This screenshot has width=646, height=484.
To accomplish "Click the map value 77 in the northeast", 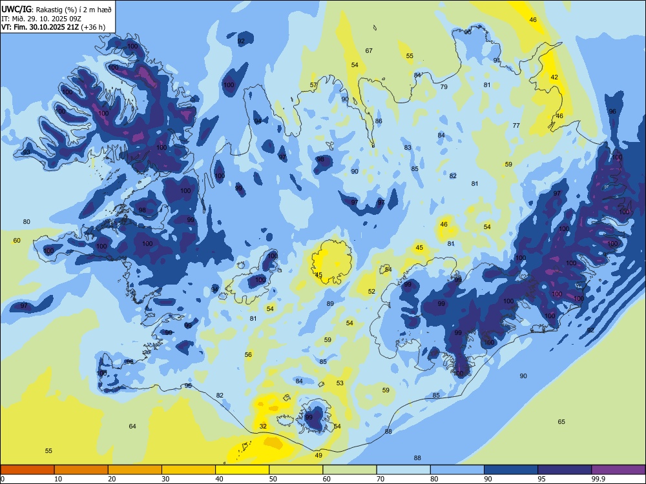I will (516, 126).
